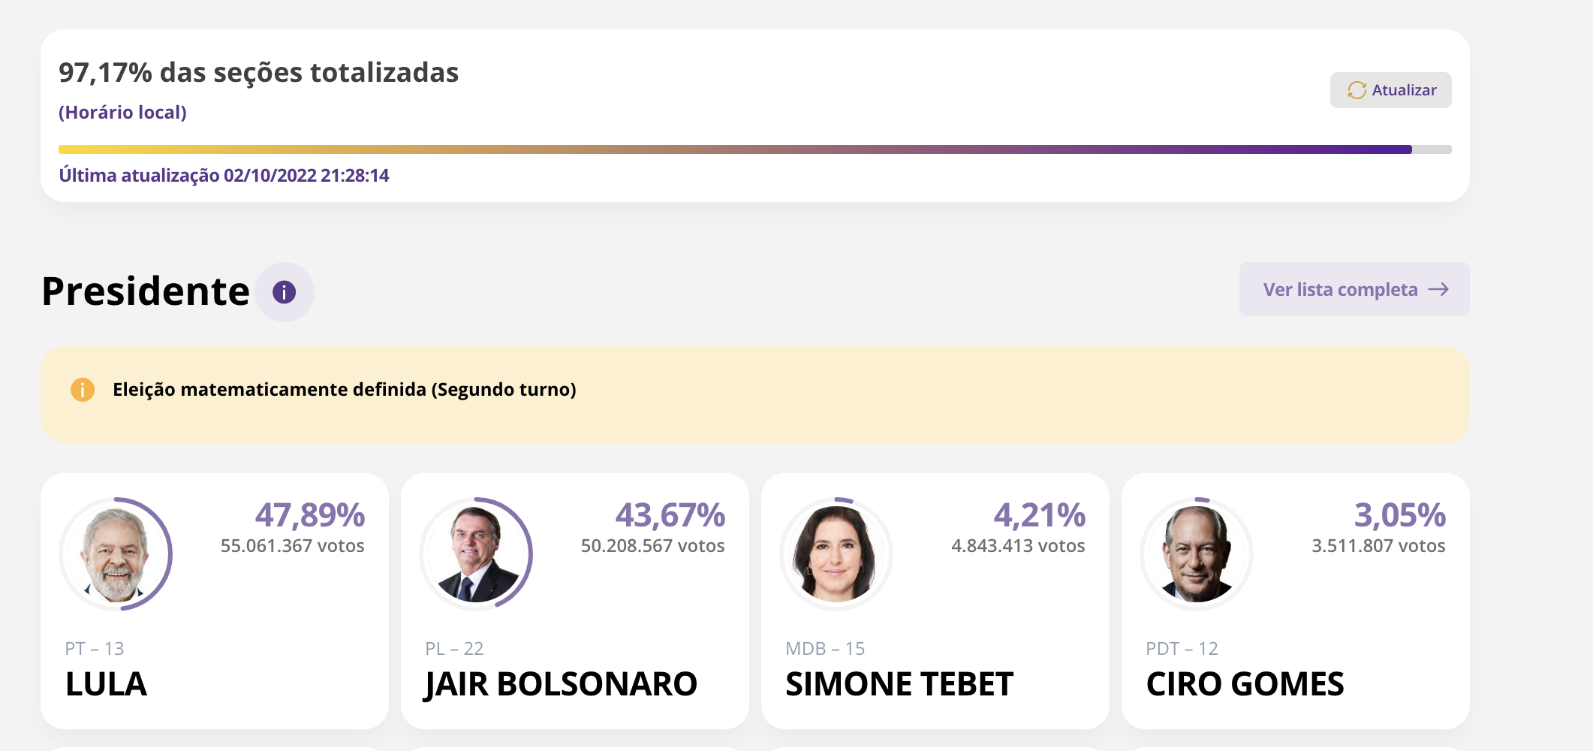This screenshot has width=1593, height=751.
Task: Open the Presidente info icon
Action: 284,292
